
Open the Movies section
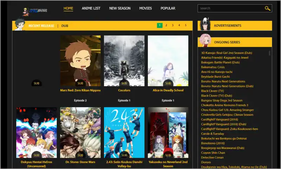[x=145, y=8]
